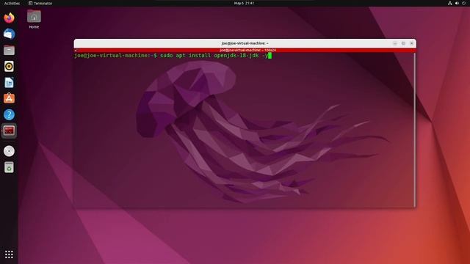This screenshot has height=264, width=470.
Task: Show Applications grid
Action: tap(9, 254)
